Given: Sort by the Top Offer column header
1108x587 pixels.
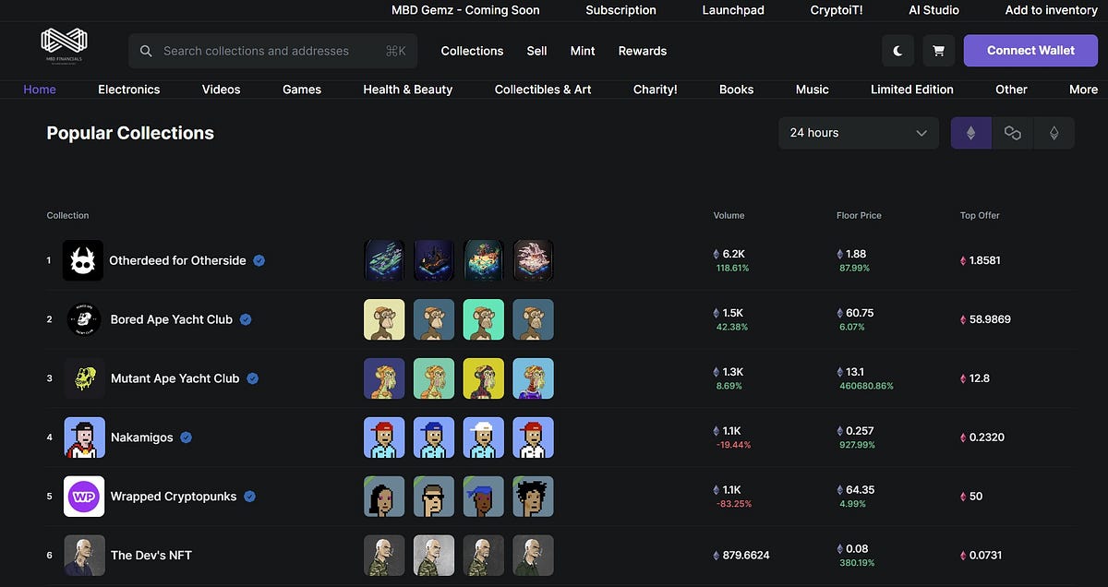Looking at the screenshot, I should 980,215.
